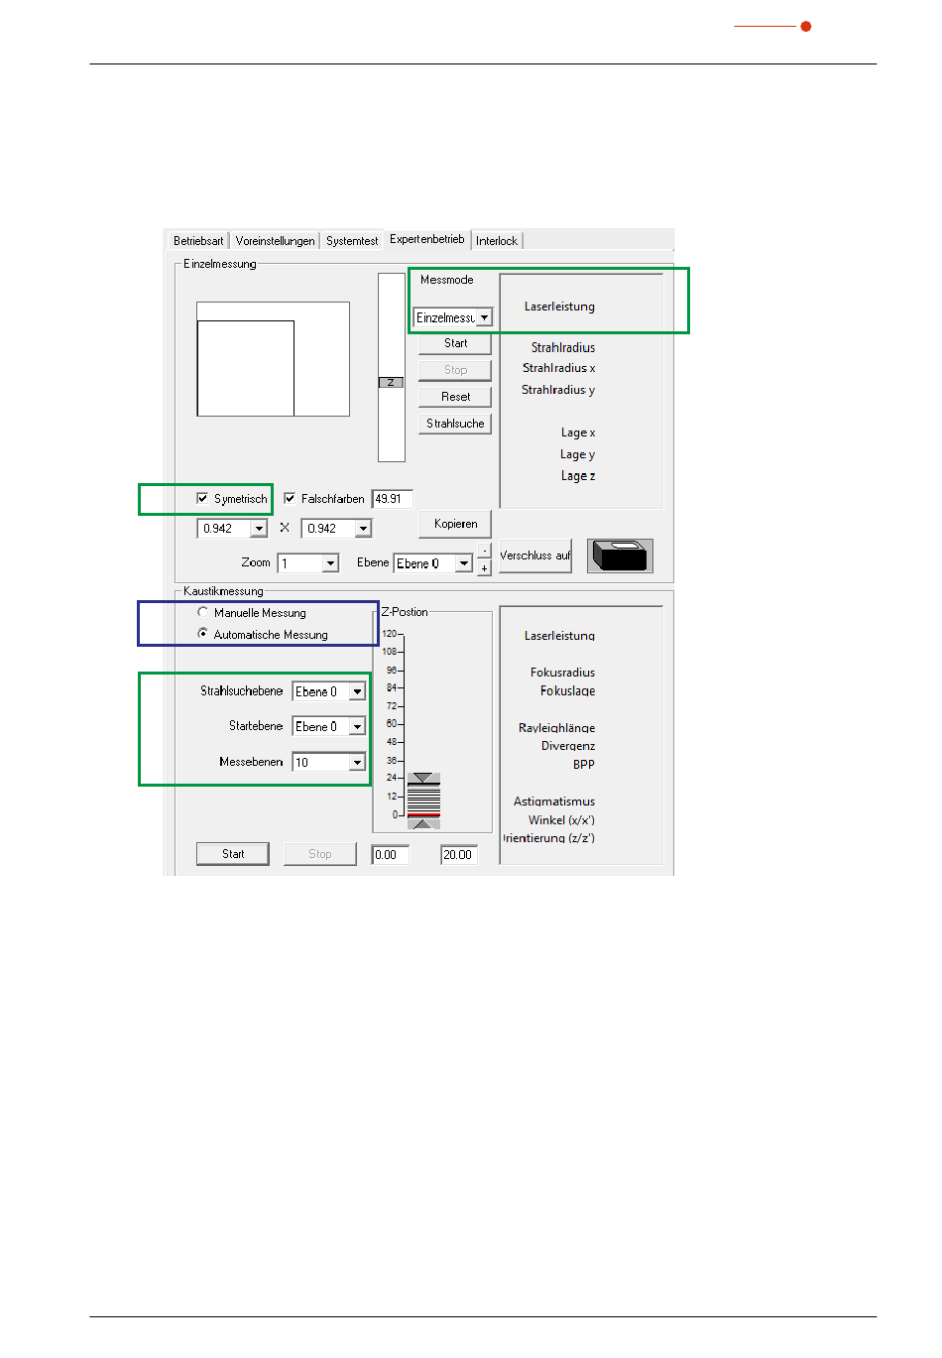Toggle the Falschfarben checkbox
Image resolution: width=942 pixels, height=1358 pixels.
click(x=290, y=499)
